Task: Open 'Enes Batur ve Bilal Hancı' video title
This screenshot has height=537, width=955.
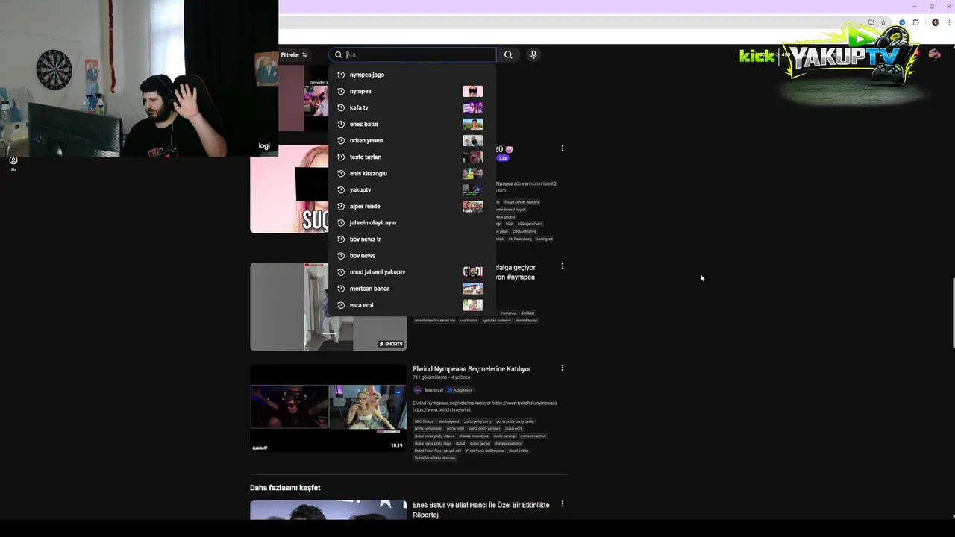Action: [481, 509]
